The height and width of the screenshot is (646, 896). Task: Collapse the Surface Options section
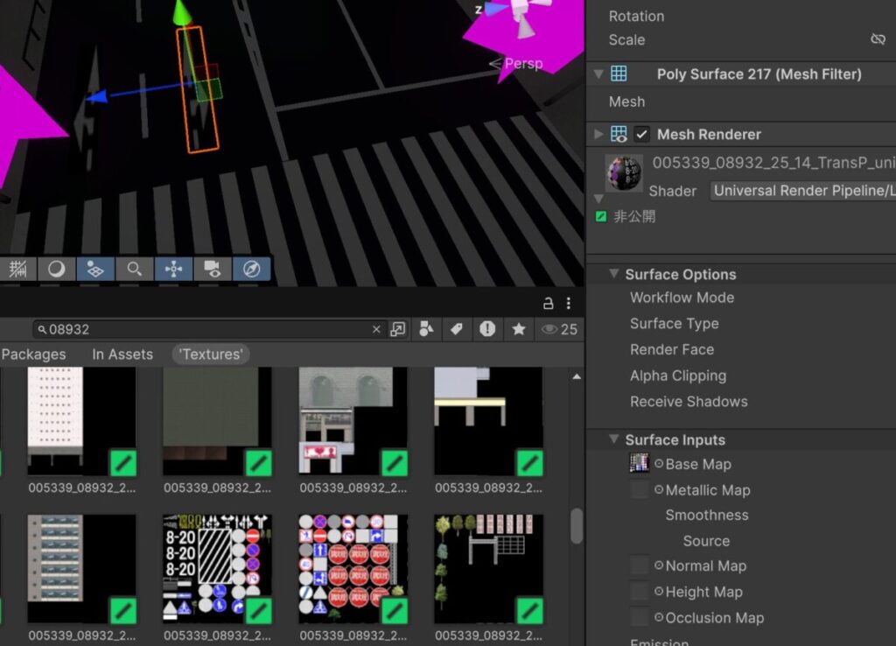coord(613,274)
